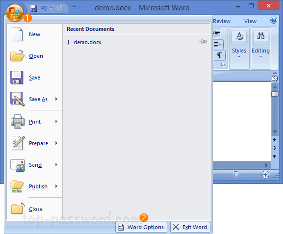Click the Exit Word button
The width and height of the screenshot is (283, 234).
[190, 227]
